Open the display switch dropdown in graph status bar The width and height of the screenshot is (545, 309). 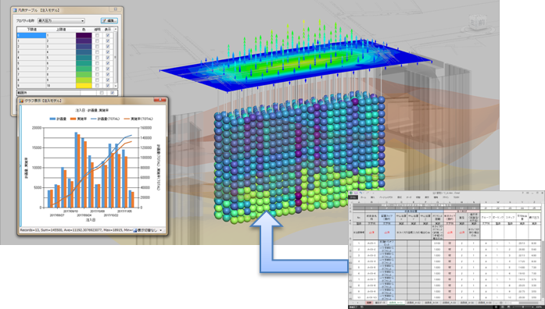[x=148, y=230]
